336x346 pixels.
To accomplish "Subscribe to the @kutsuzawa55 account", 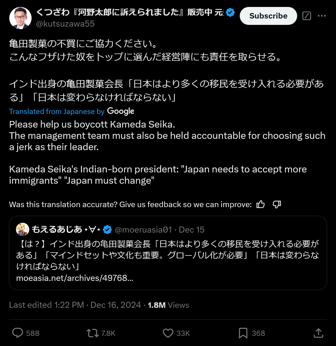I will coord(268,16).
